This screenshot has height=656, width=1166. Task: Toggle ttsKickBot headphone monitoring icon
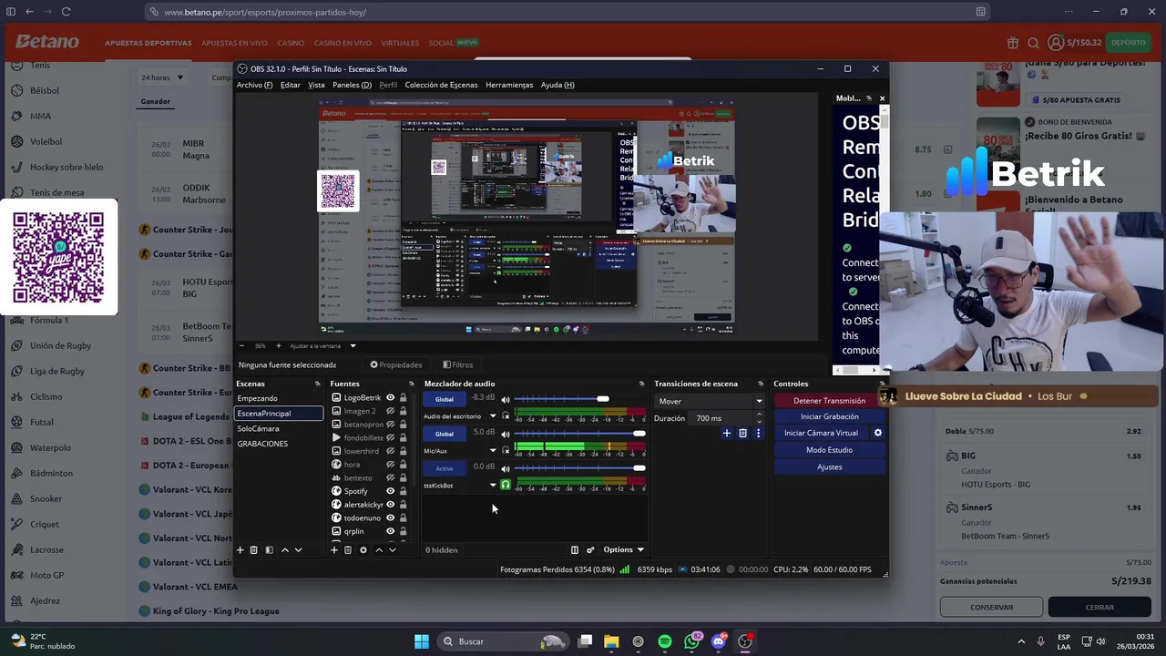506,485
